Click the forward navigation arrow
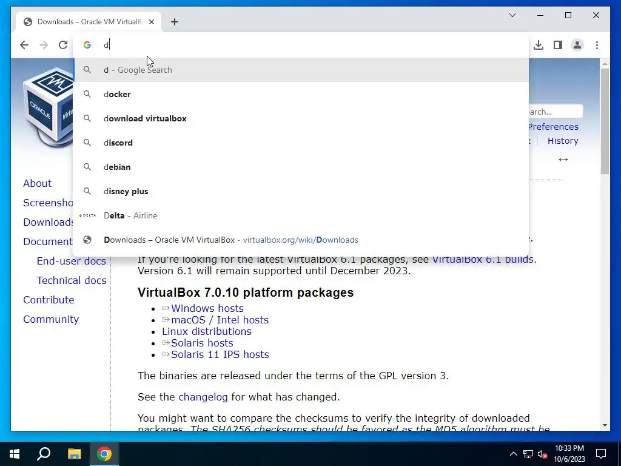Viewport: 621px width, 466px height. tap(44, 45)
